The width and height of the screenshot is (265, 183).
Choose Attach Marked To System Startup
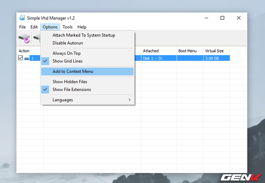tap(87, 35)
